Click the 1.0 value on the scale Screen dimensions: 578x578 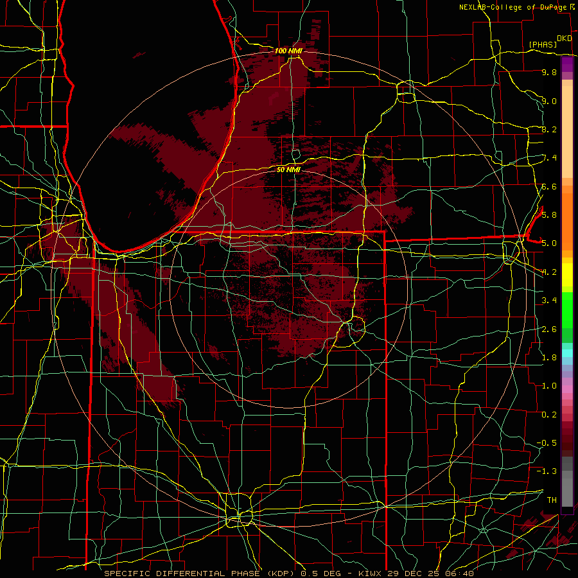point(549,385)
